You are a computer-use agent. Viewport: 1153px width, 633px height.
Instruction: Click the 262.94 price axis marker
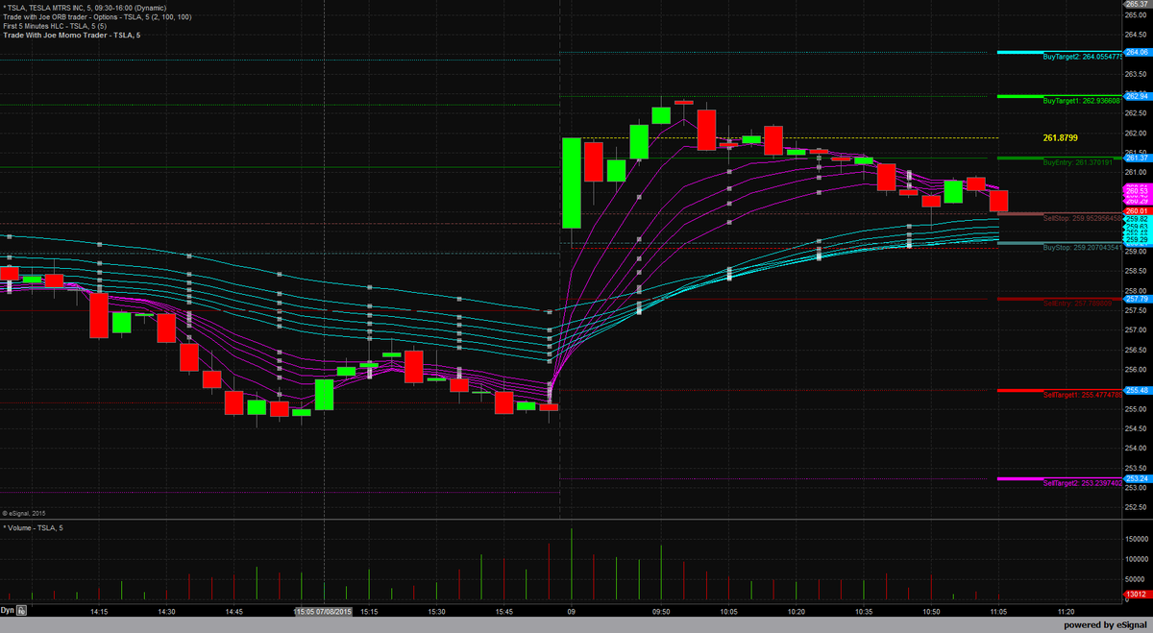[1138, 96]
